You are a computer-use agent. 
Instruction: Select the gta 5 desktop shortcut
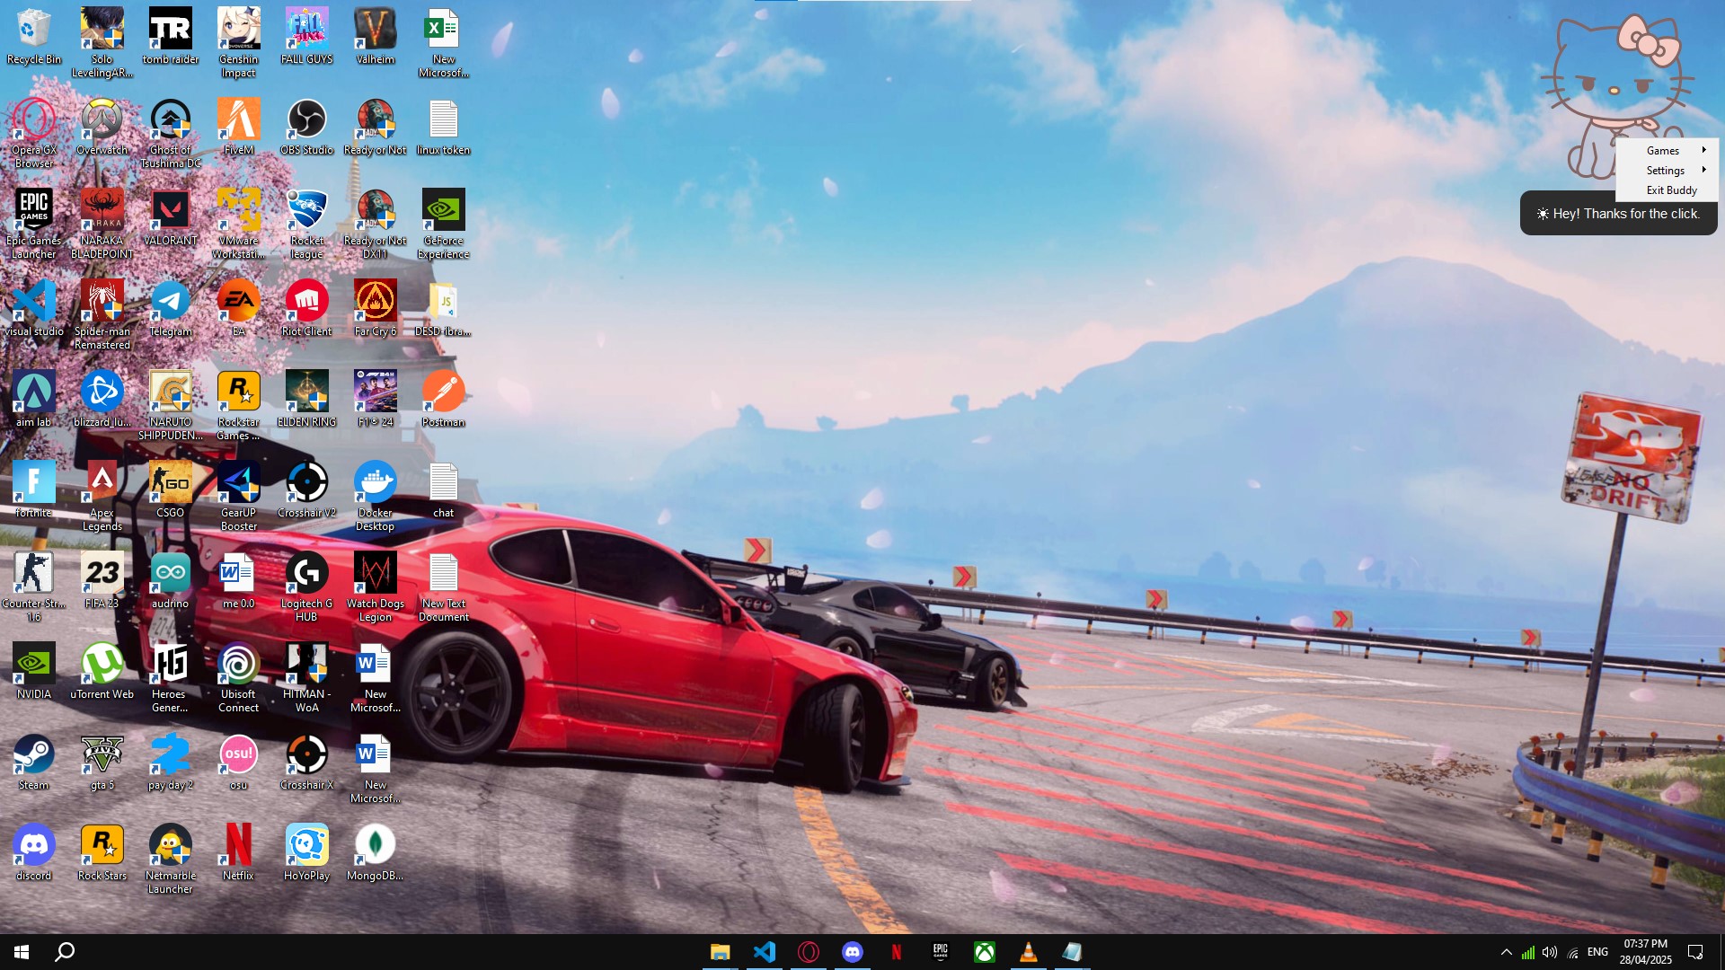(x=102, y=763)
